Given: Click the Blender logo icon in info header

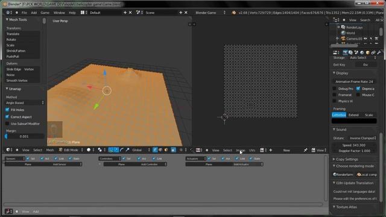Looking at the screenshot, I should (x=233, y=13).
